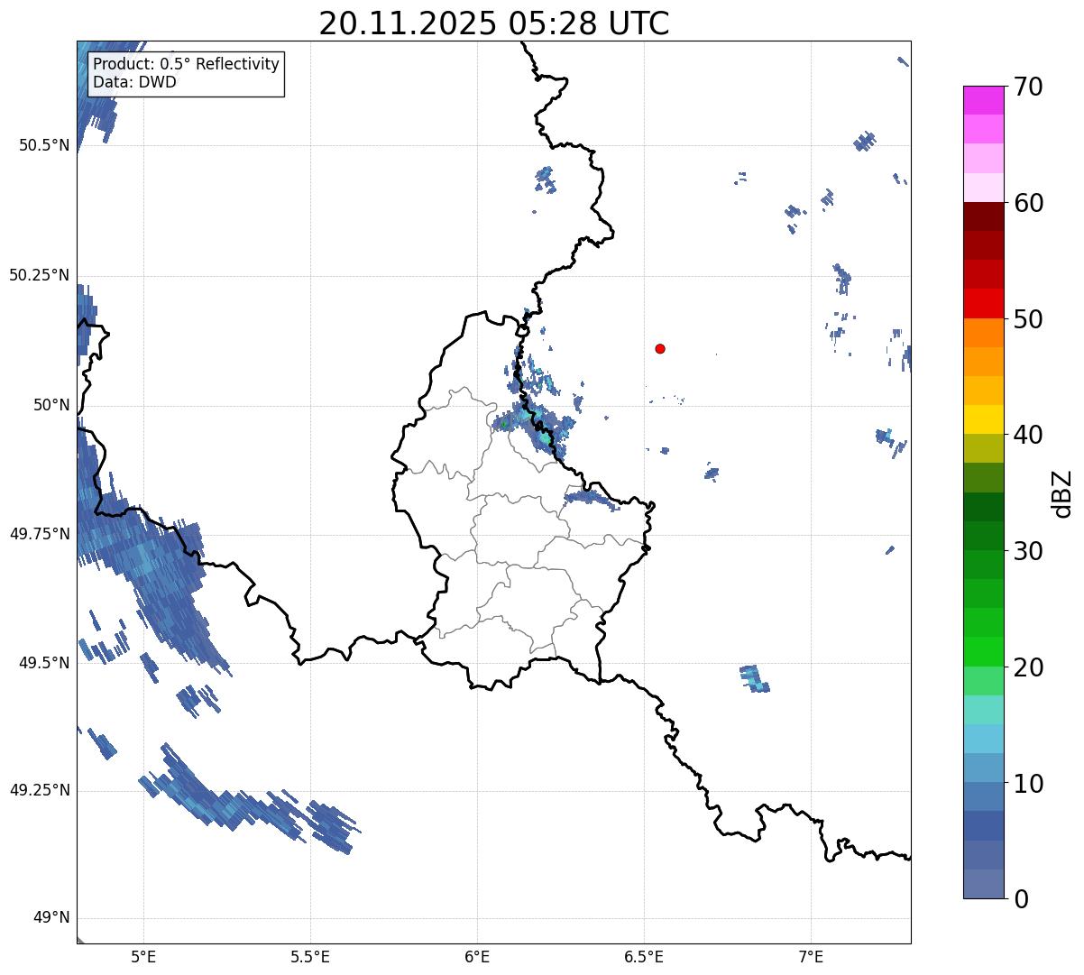Click the 5°E longitude label
1084x975 pixels.
tap(143, 956)
